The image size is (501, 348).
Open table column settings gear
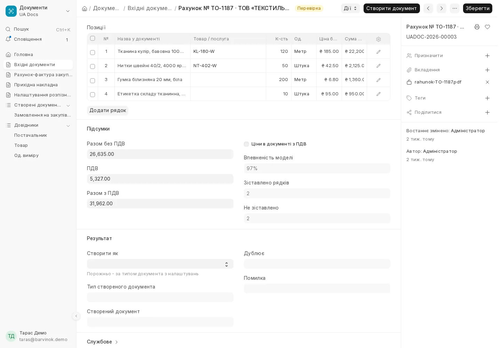[379, 39]
